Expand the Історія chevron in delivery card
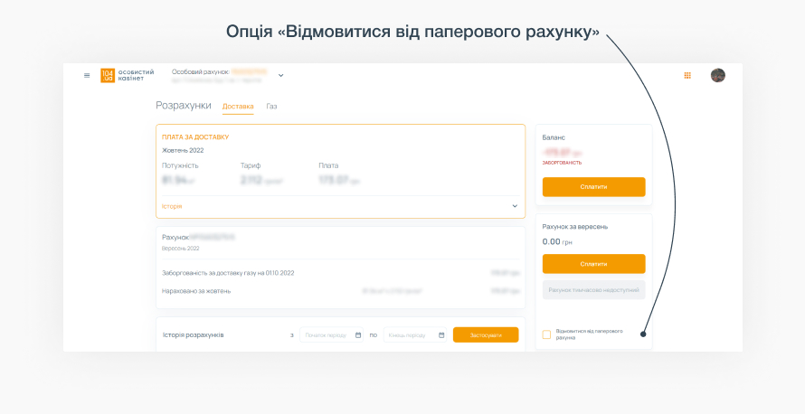This screenshot has height=414, width=805. tap(515, 206)
